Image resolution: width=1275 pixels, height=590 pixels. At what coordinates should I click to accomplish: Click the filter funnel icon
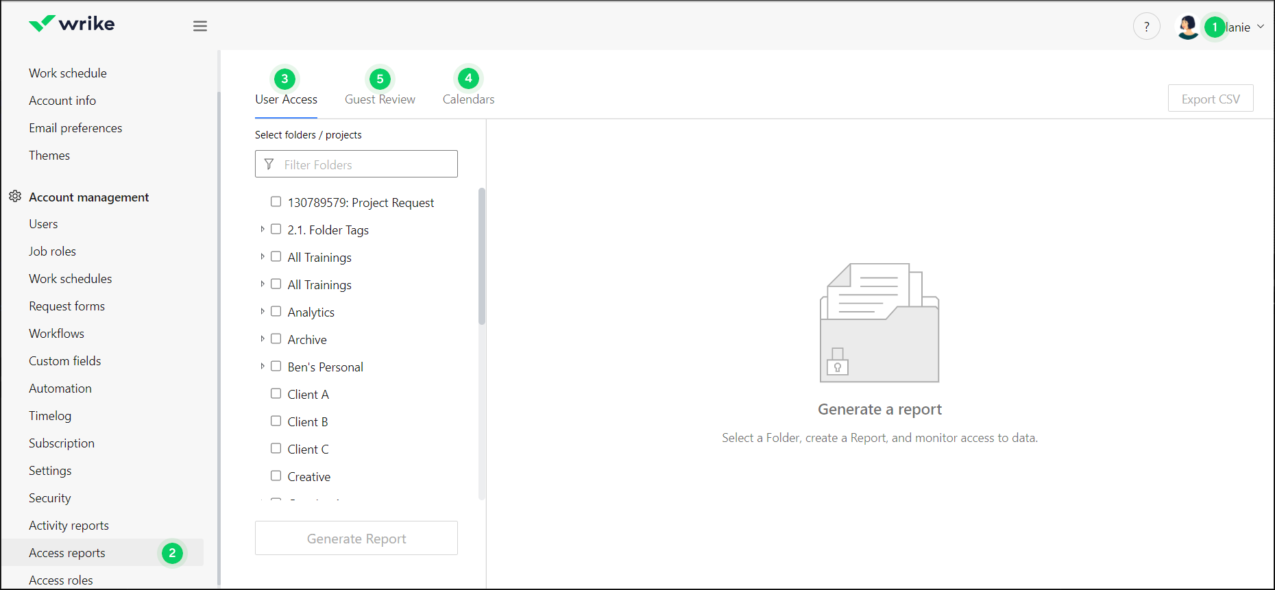pos(269,164)
